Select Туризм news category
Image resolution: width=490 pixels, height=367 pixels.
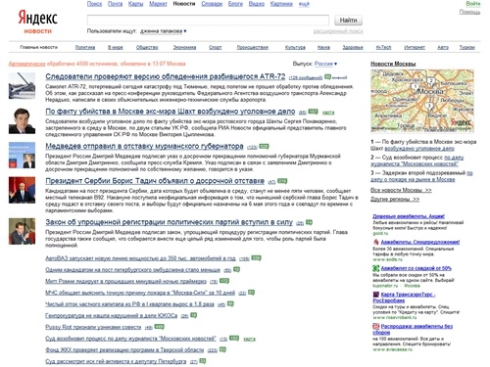[x=467, y=47]
